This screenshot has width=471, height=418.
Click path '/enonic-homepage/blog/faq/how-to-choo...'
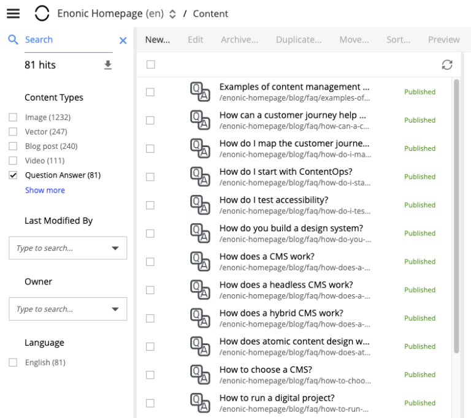click(x=295, y=381)
